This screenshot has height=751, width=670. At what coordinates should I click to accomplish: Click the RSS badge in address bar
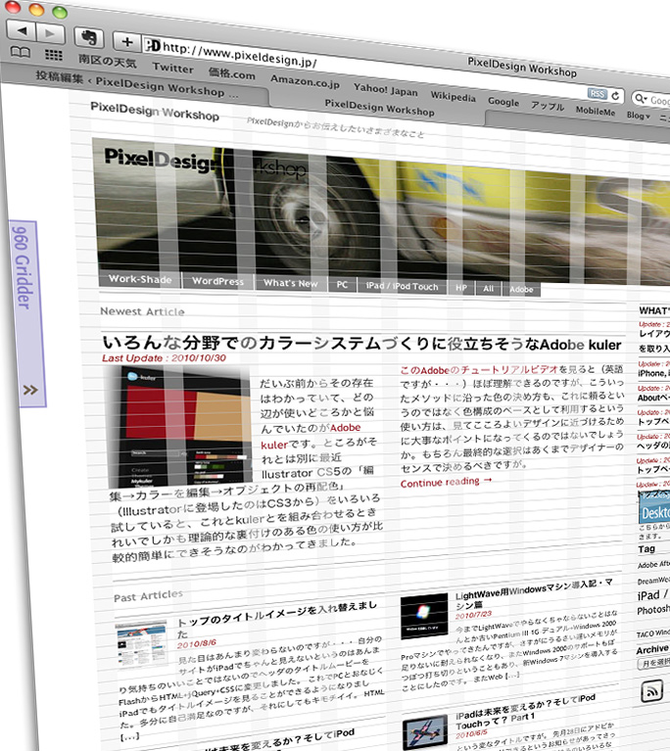(x=598, y=93)
